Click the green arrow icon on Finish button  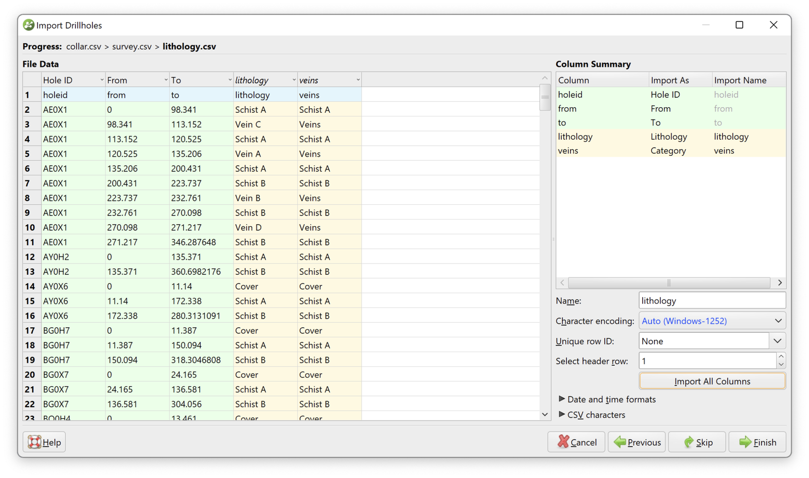pos(744,442)
